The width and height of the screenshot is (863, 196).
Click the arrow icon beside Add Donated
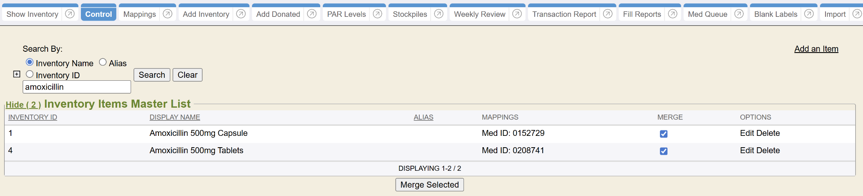[x=311, y=14]
